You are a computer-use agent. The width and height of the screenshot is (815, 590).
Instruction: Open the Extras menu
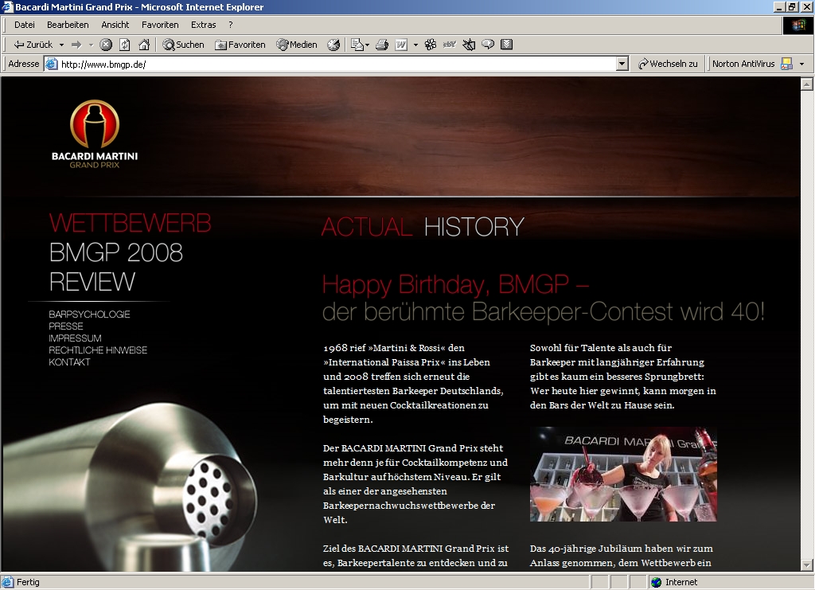tap(203, 25)
